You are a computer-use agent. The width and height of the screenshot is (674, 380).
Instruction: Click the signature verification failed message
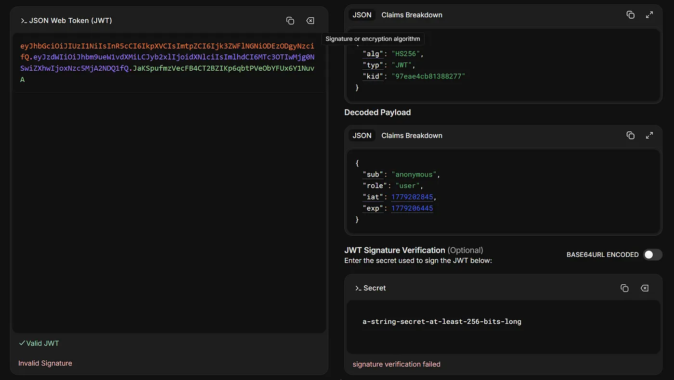point(397,364)
